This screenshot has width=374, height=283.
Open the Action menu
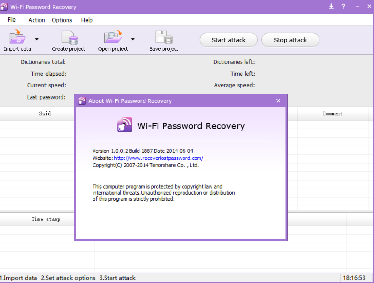click(37, 20)
